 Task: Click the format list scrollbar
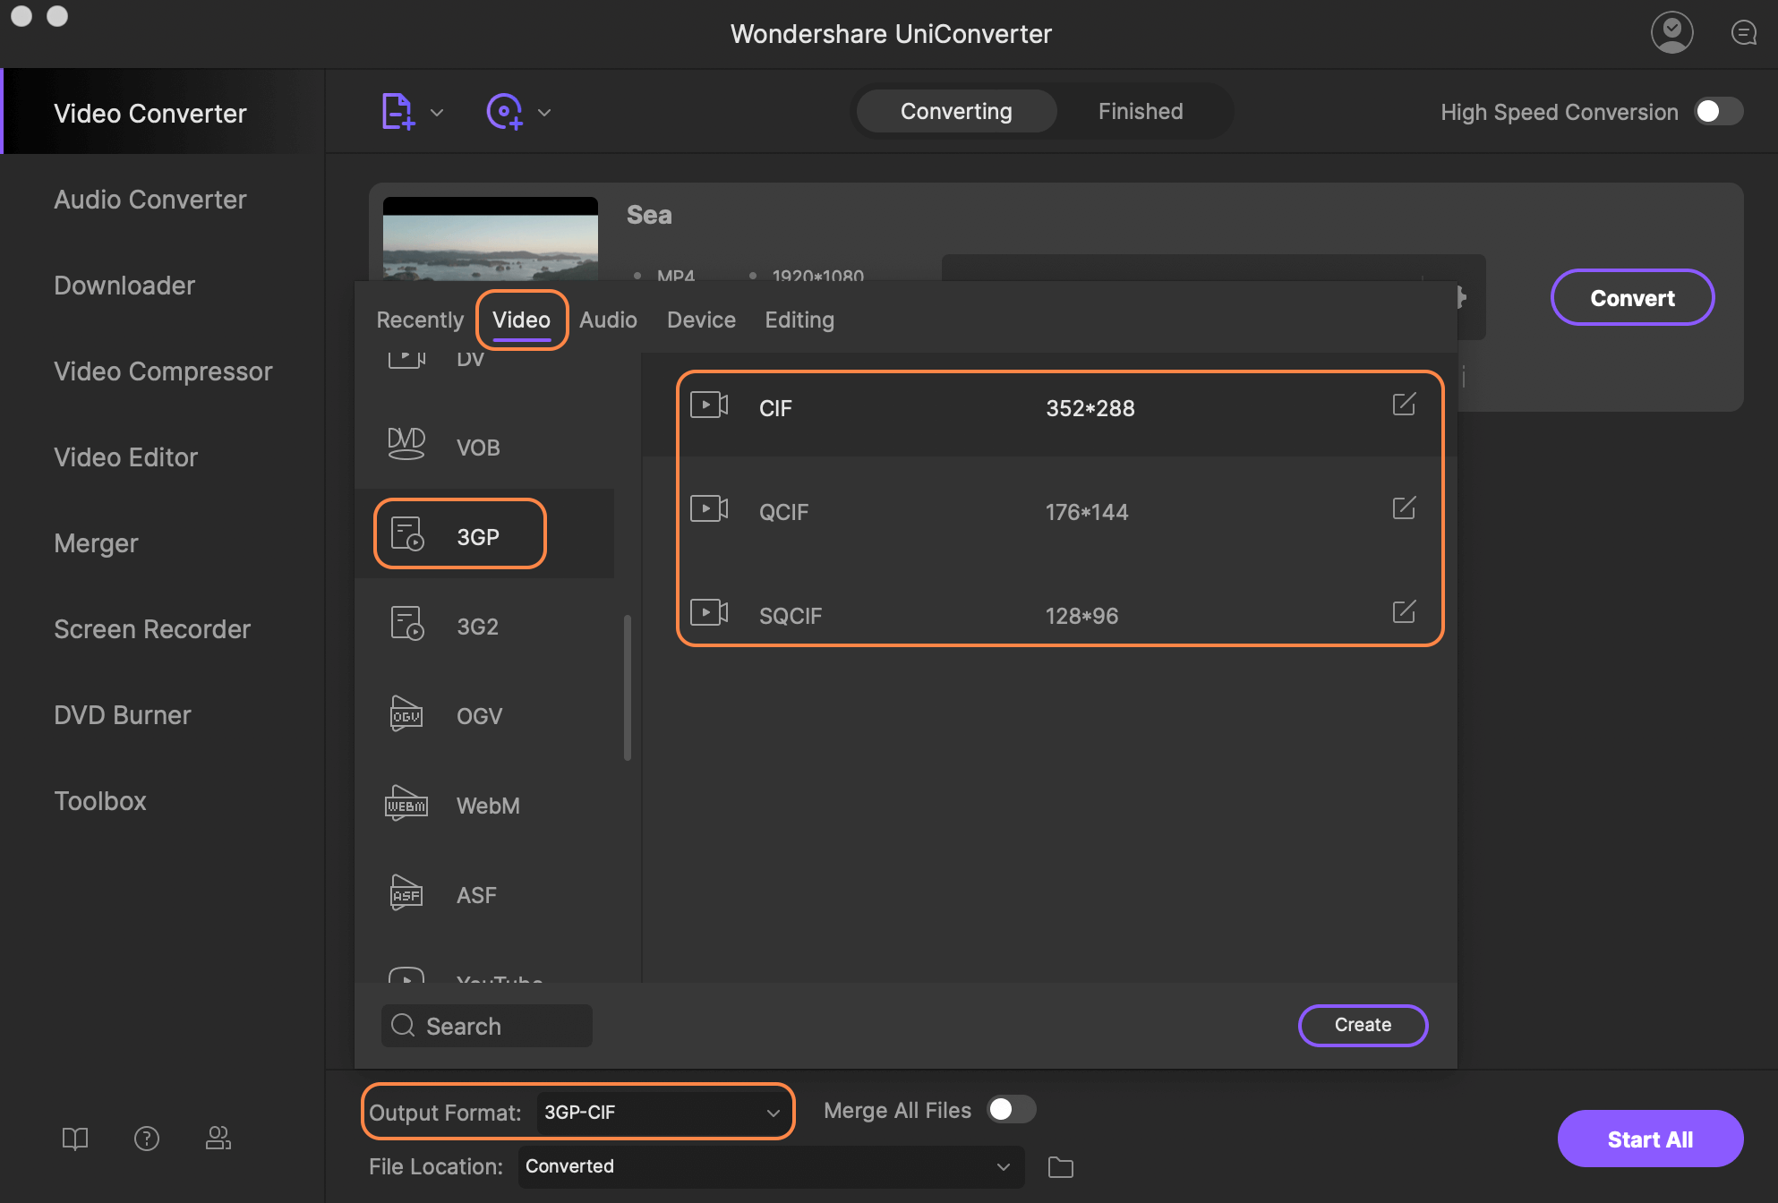click(x=627, y=687)
